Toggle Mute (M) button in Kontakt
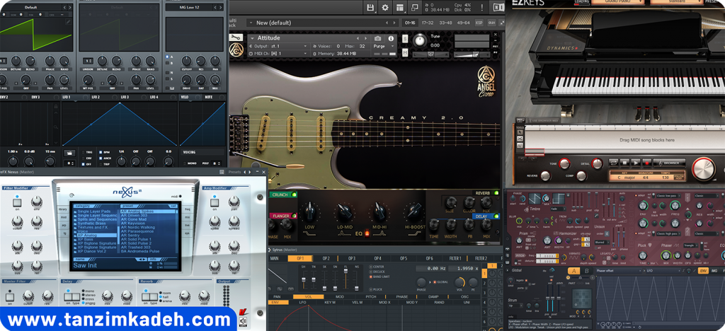Viewport: 725px width, 331px height. [405, 53]
